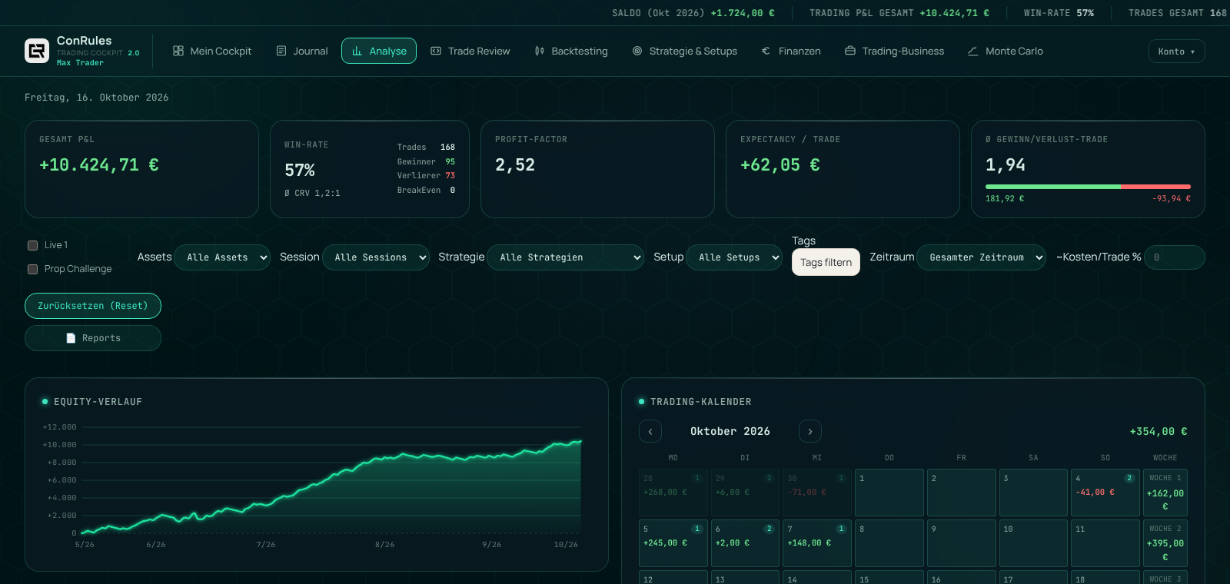Switch to the Monte Carlo tab
Screen dimensions: 1230x584
(x=1005, y=51)
